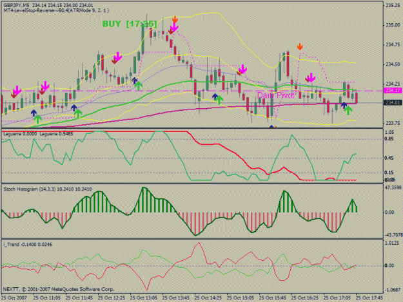Screen dimensions: 403x302
Task: Click the 25 Oct 11:05 time label
Action: (x=47, y=298)
